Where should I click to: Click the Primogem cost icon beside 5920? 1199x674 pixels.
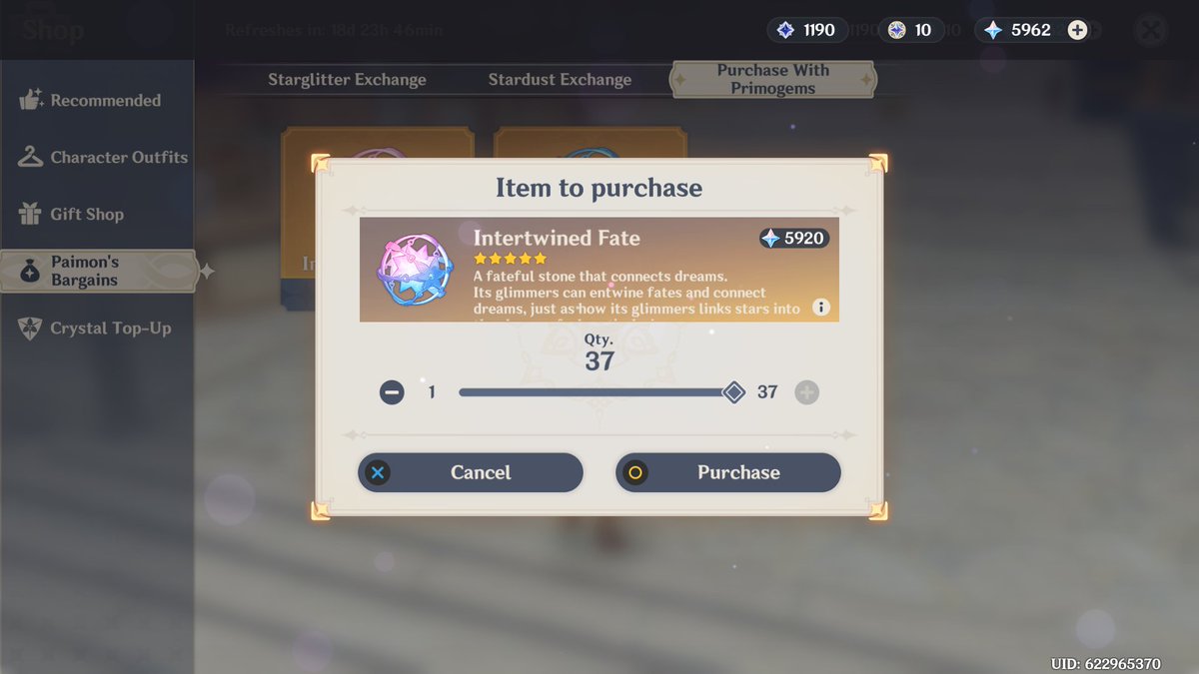coord(770,239)
